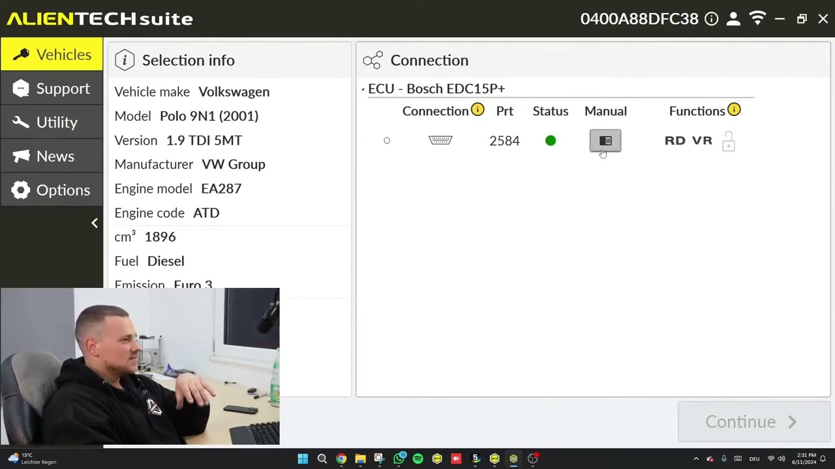Open OBS Studio from the taskbar

tap(533, 459)
